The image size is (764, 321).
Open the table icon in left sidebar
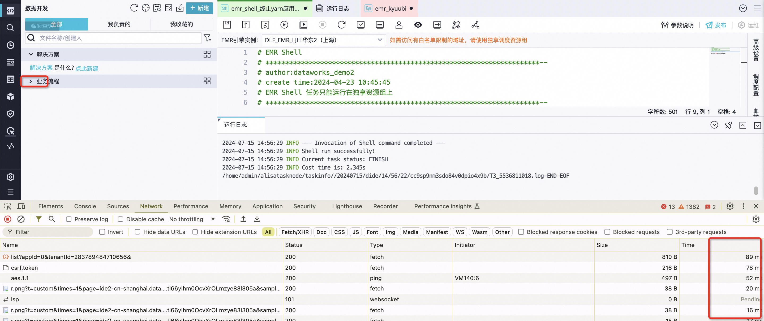pyautogui.click(x=10, y=79)
